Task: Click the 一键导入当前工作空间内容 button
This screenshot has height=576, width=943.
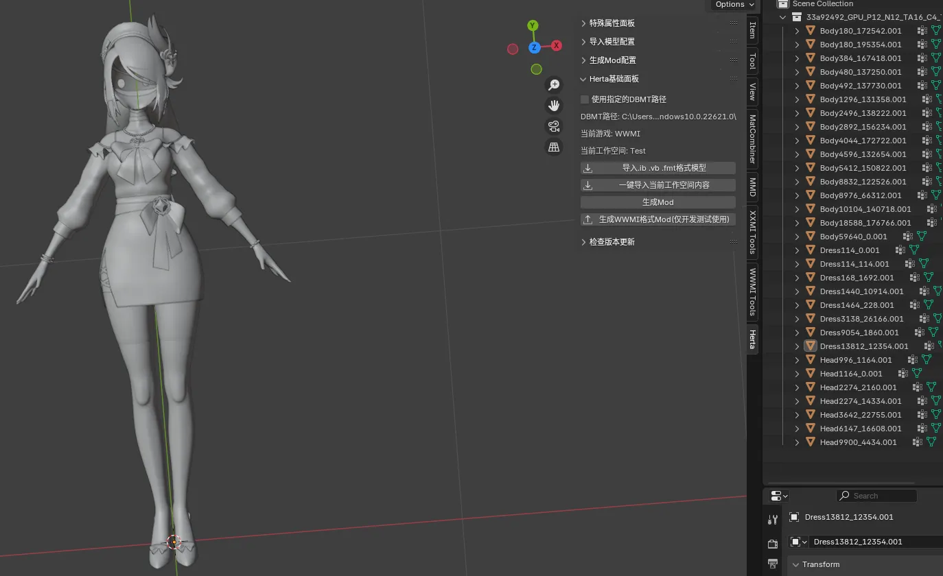Action: [658, 185]
